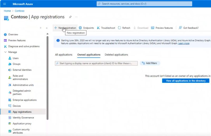Image resolution: width=211 pixels, height=136 pixels.
Task: Click the sidebar scroll up arrow
Action: [x=47, y=34]
